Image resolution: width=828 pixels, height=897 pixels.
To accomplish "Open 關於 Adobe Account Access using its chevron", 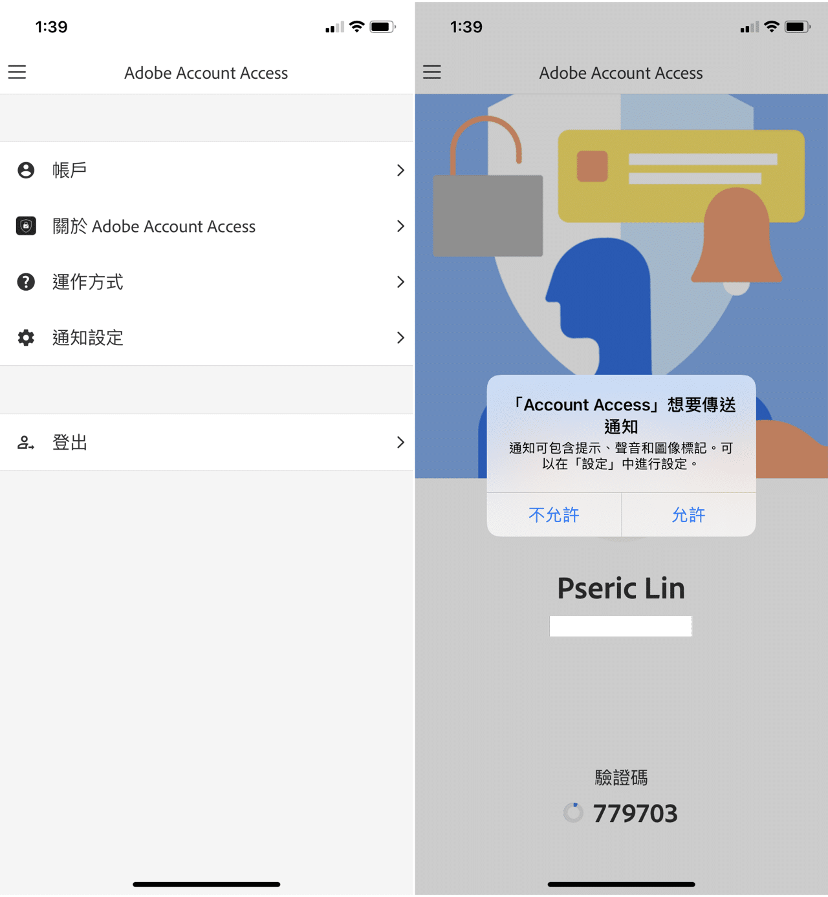I will tap(401, 226).
